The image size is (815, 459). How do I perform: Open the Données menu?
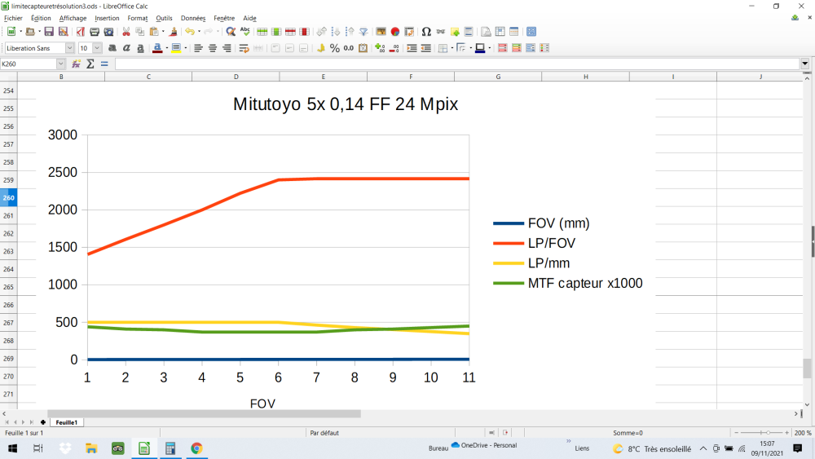click(x=193, y=18)
